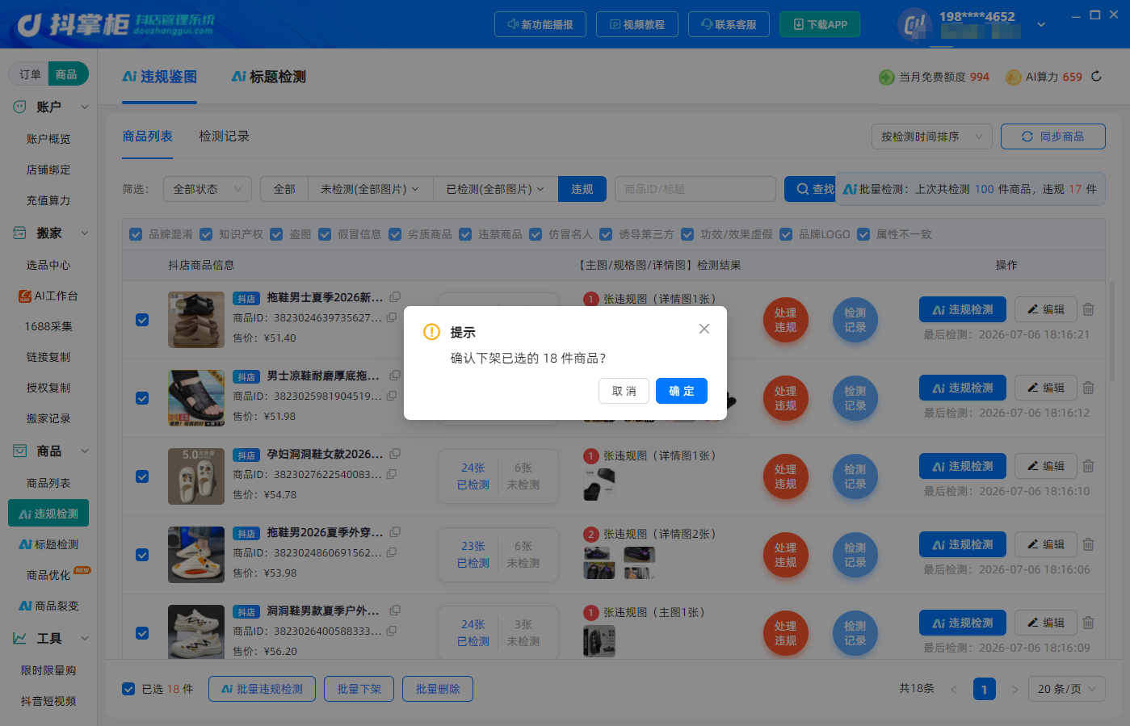Viewport: 1130px width, 726px height.
Task: Copy the title of 孕妇洞洞鞋女款2026 product
Action: click(395, 454)
